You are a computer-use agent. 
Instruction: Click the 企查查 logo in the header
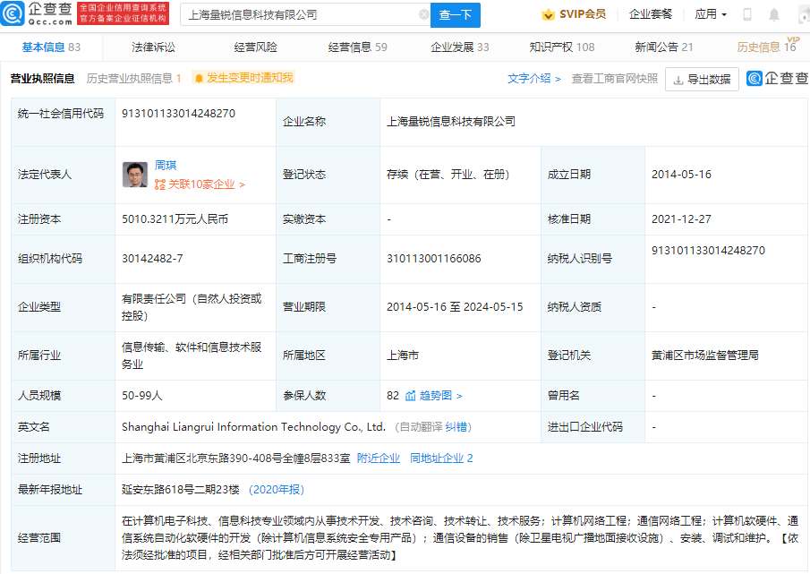38,13
